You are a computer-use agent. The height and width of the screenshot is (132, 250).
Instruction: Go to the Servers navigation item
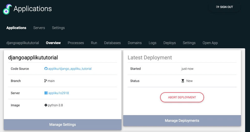[x=39, y=28]
